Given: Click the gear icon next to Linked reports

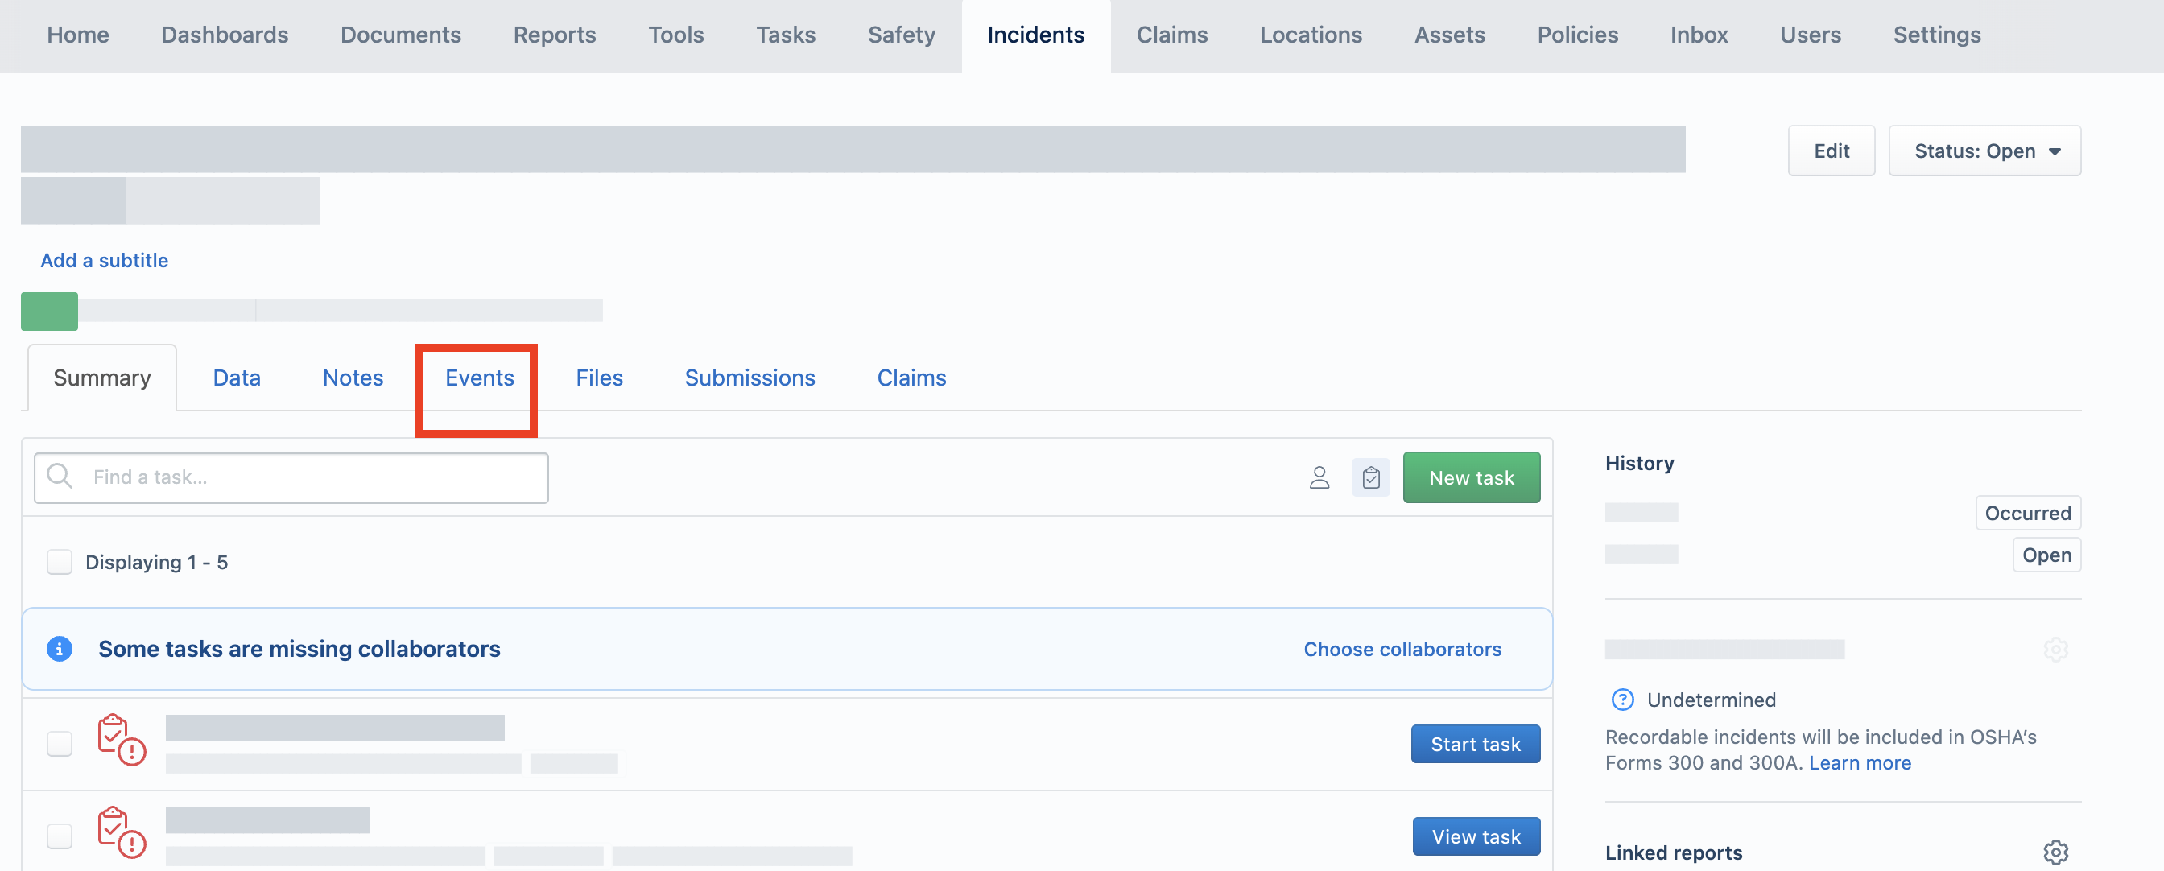Looking at the screenshot, I should pyautogui.click(x=2055, y=852).
